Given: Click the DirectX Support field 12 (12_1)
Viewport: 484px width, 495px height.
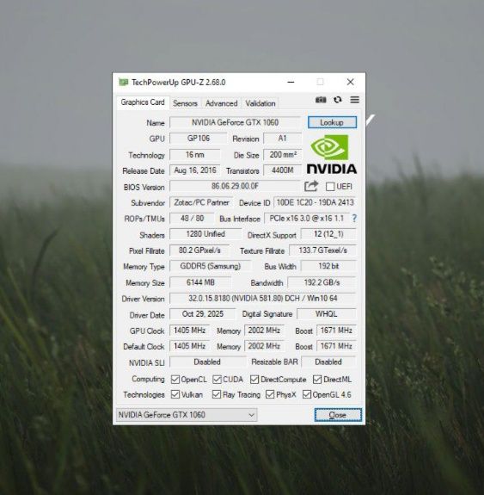Looking at the screenshot, I should point(328,234).
